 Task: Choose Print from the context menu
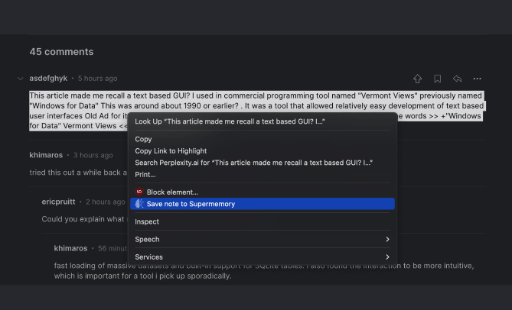[145, 174]
